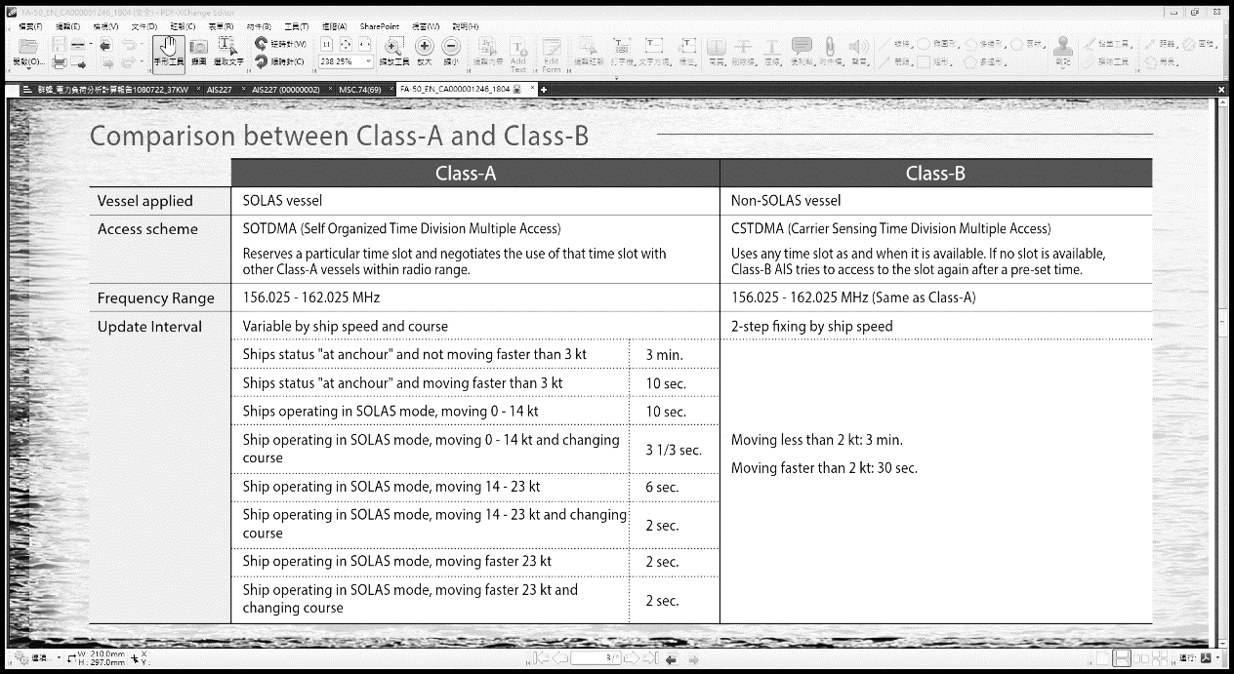Add a new document tab
The width and height of the screenshot is (1234, 674).
(544, 89)
